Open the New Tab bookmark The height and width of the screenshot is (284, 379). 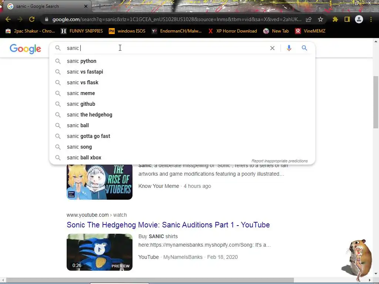276,31
